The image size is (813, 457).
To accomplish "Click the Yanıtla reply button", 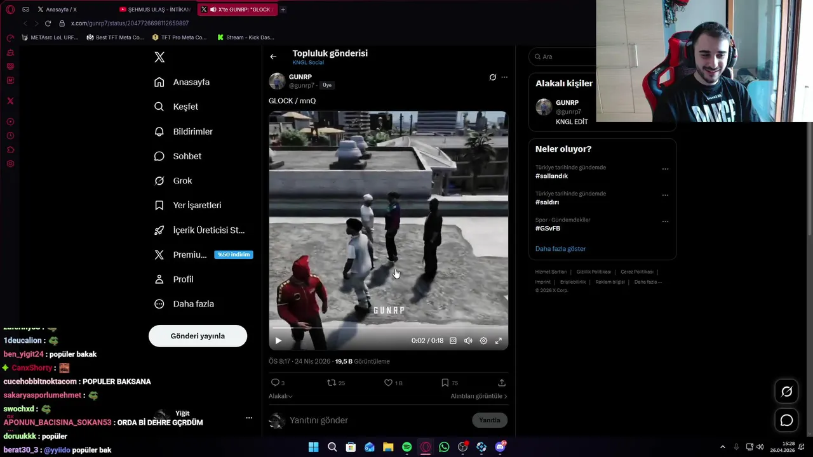I will [x=489, y=420].
